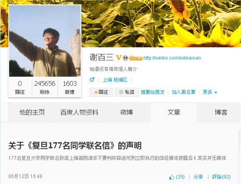The width and height of the screenshot is (241, 184).
Task: Click 推薦給朋友 link
Action: coord(152,92)
